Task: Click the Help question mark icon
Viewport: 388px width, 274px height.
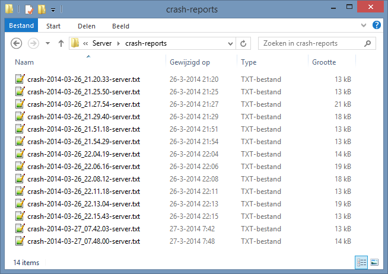Action: [376, 26]
